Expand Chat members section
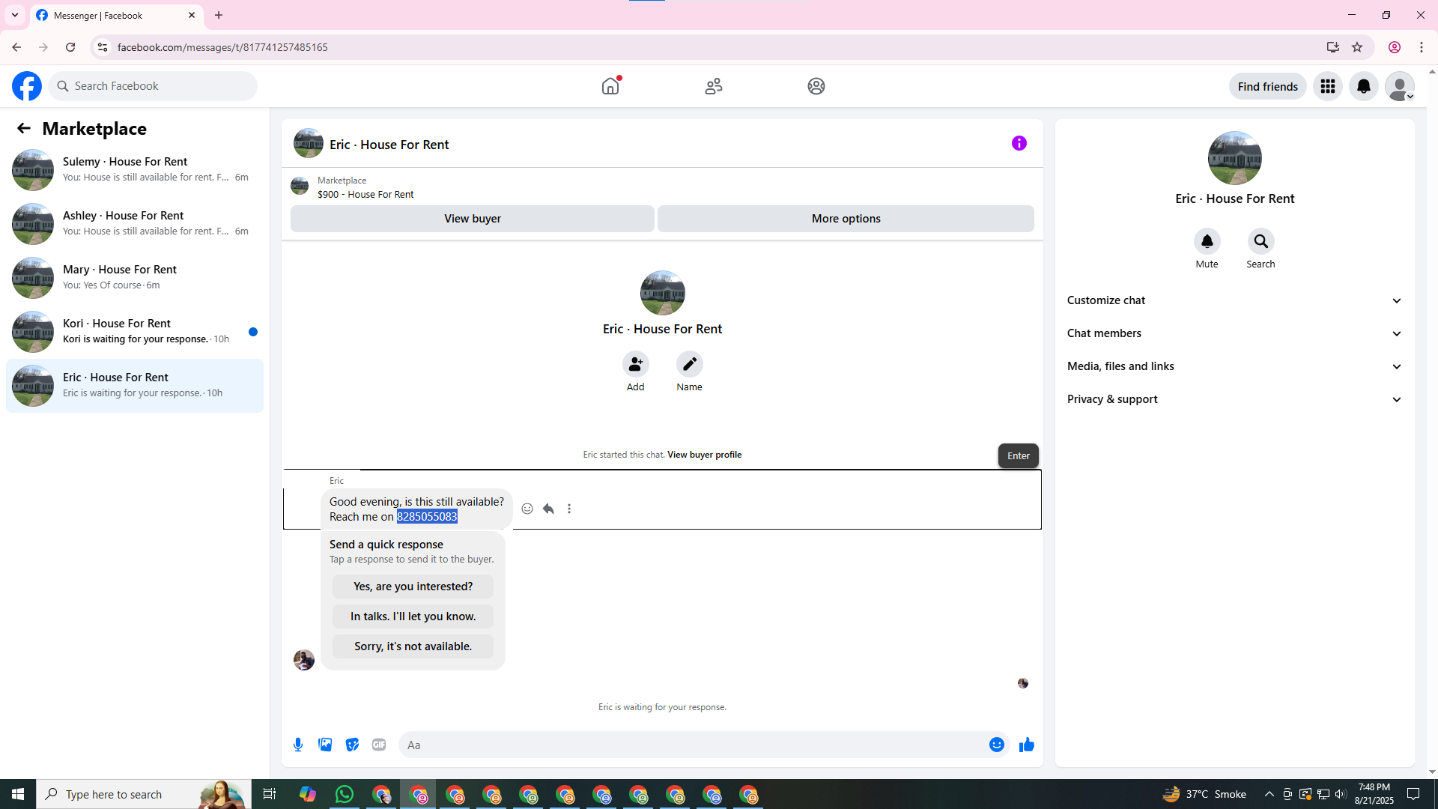This screenshot has width=1438, height=809. coord(1234,333)
